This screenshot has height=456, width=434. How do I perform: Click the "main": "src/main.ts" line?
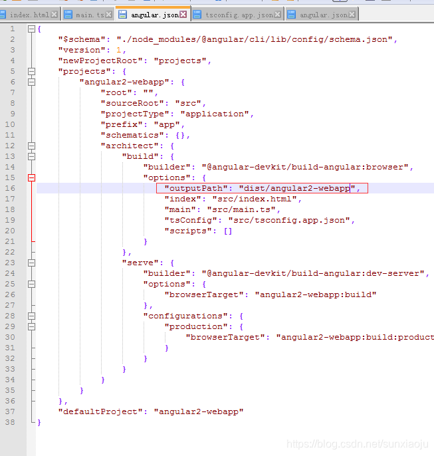[222, 209]
